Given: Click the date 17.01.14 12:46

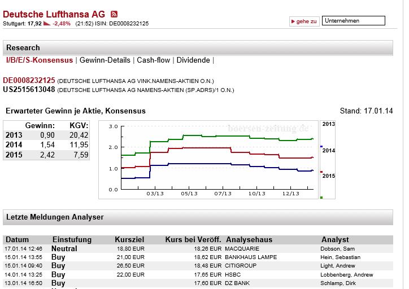Looking at the screenshot, I should coord(23,249).
